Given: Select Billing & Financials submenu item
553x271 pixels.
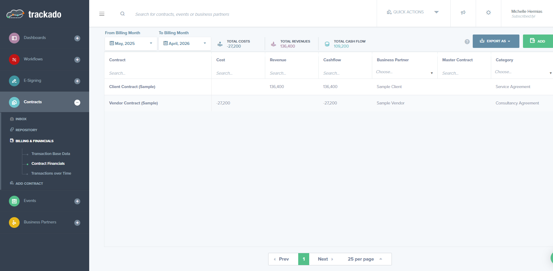Looking at the screenshot, I should click(34, 141).
